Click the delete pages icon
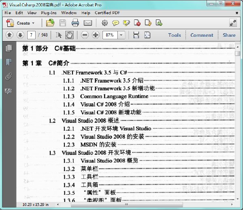243x210 pixels. (137, 23)
